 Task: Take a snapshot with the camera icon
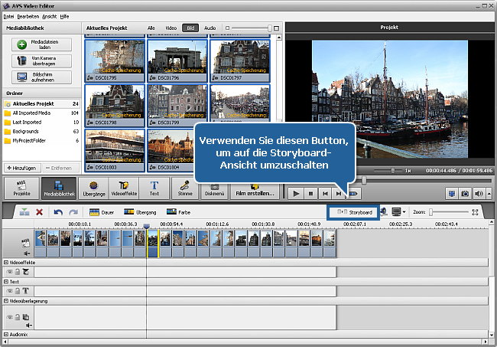[x=465, y=194]
